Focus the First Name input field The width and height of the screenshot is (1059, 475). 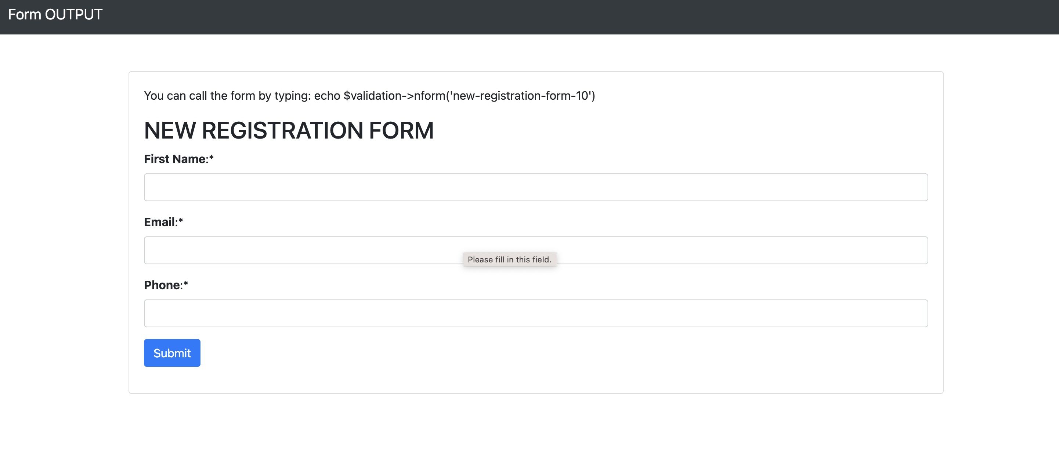tap(535, 187)
